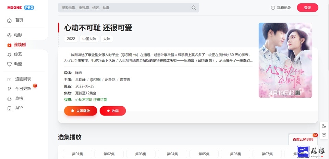Click the lightning icon for 今日更新
This screenshot has height=159, width=329.
point(9,89)
